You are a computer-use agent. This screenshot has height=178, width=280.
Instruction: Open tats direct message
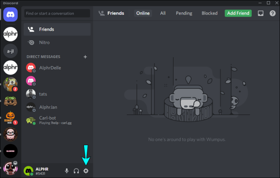[57, 94]
